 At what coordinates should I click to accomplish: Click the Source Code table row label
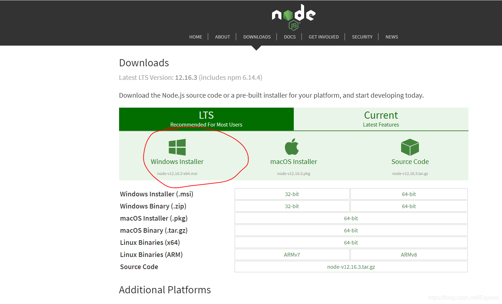(139, 267)
